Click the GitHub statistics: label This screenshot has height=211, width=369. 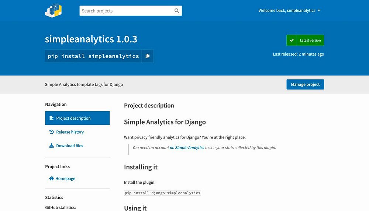click(61, 207)
